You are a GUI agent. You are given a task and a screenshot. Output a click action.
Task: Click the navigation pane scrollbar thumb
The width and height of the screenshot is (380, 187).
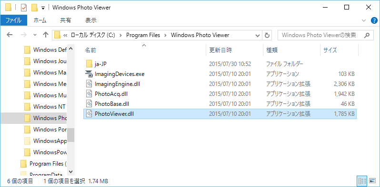coord(71,135)
